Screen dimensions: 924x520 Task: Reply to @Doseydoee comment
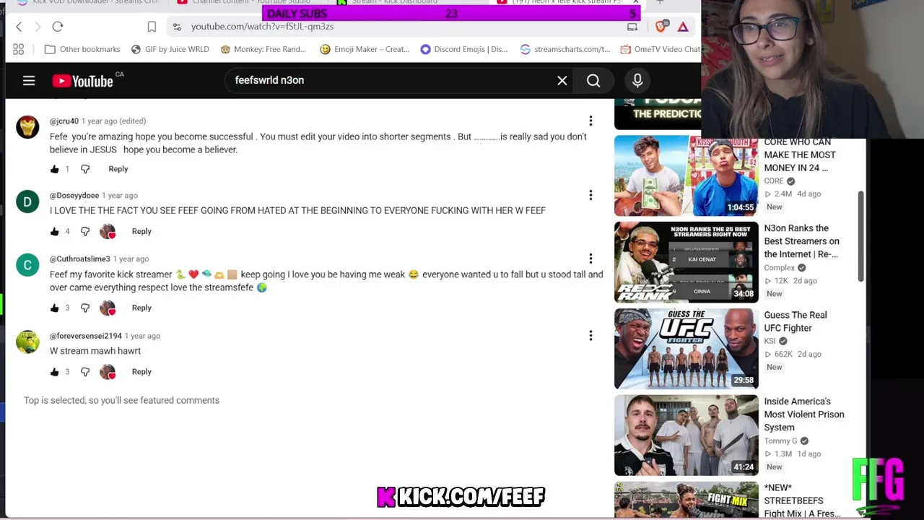click(x=141, y=231)
